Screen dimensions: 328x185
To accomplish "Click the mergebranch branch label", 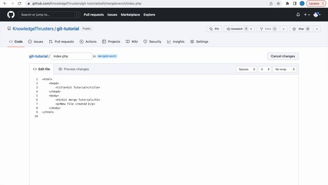I will [x=107, y=56].
